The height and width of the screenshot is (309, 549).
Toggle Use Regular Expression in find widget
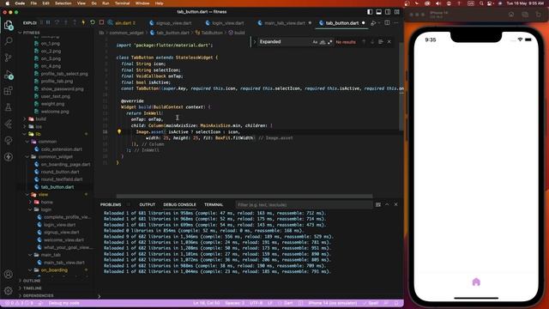click(x=329, y=42)
